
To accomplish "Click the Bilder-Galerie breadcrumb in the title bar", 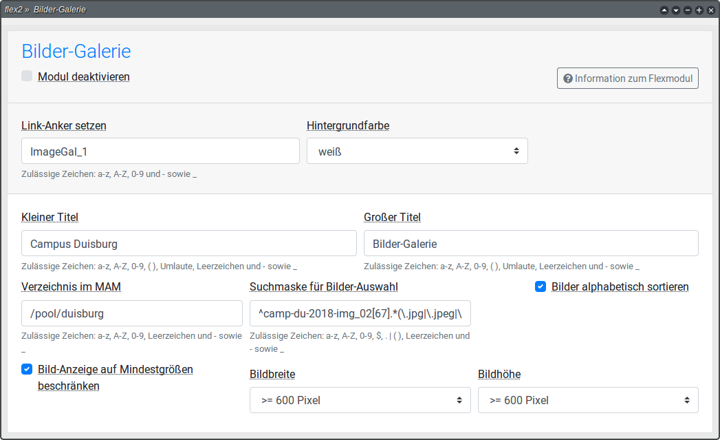I will click(60, 10).
